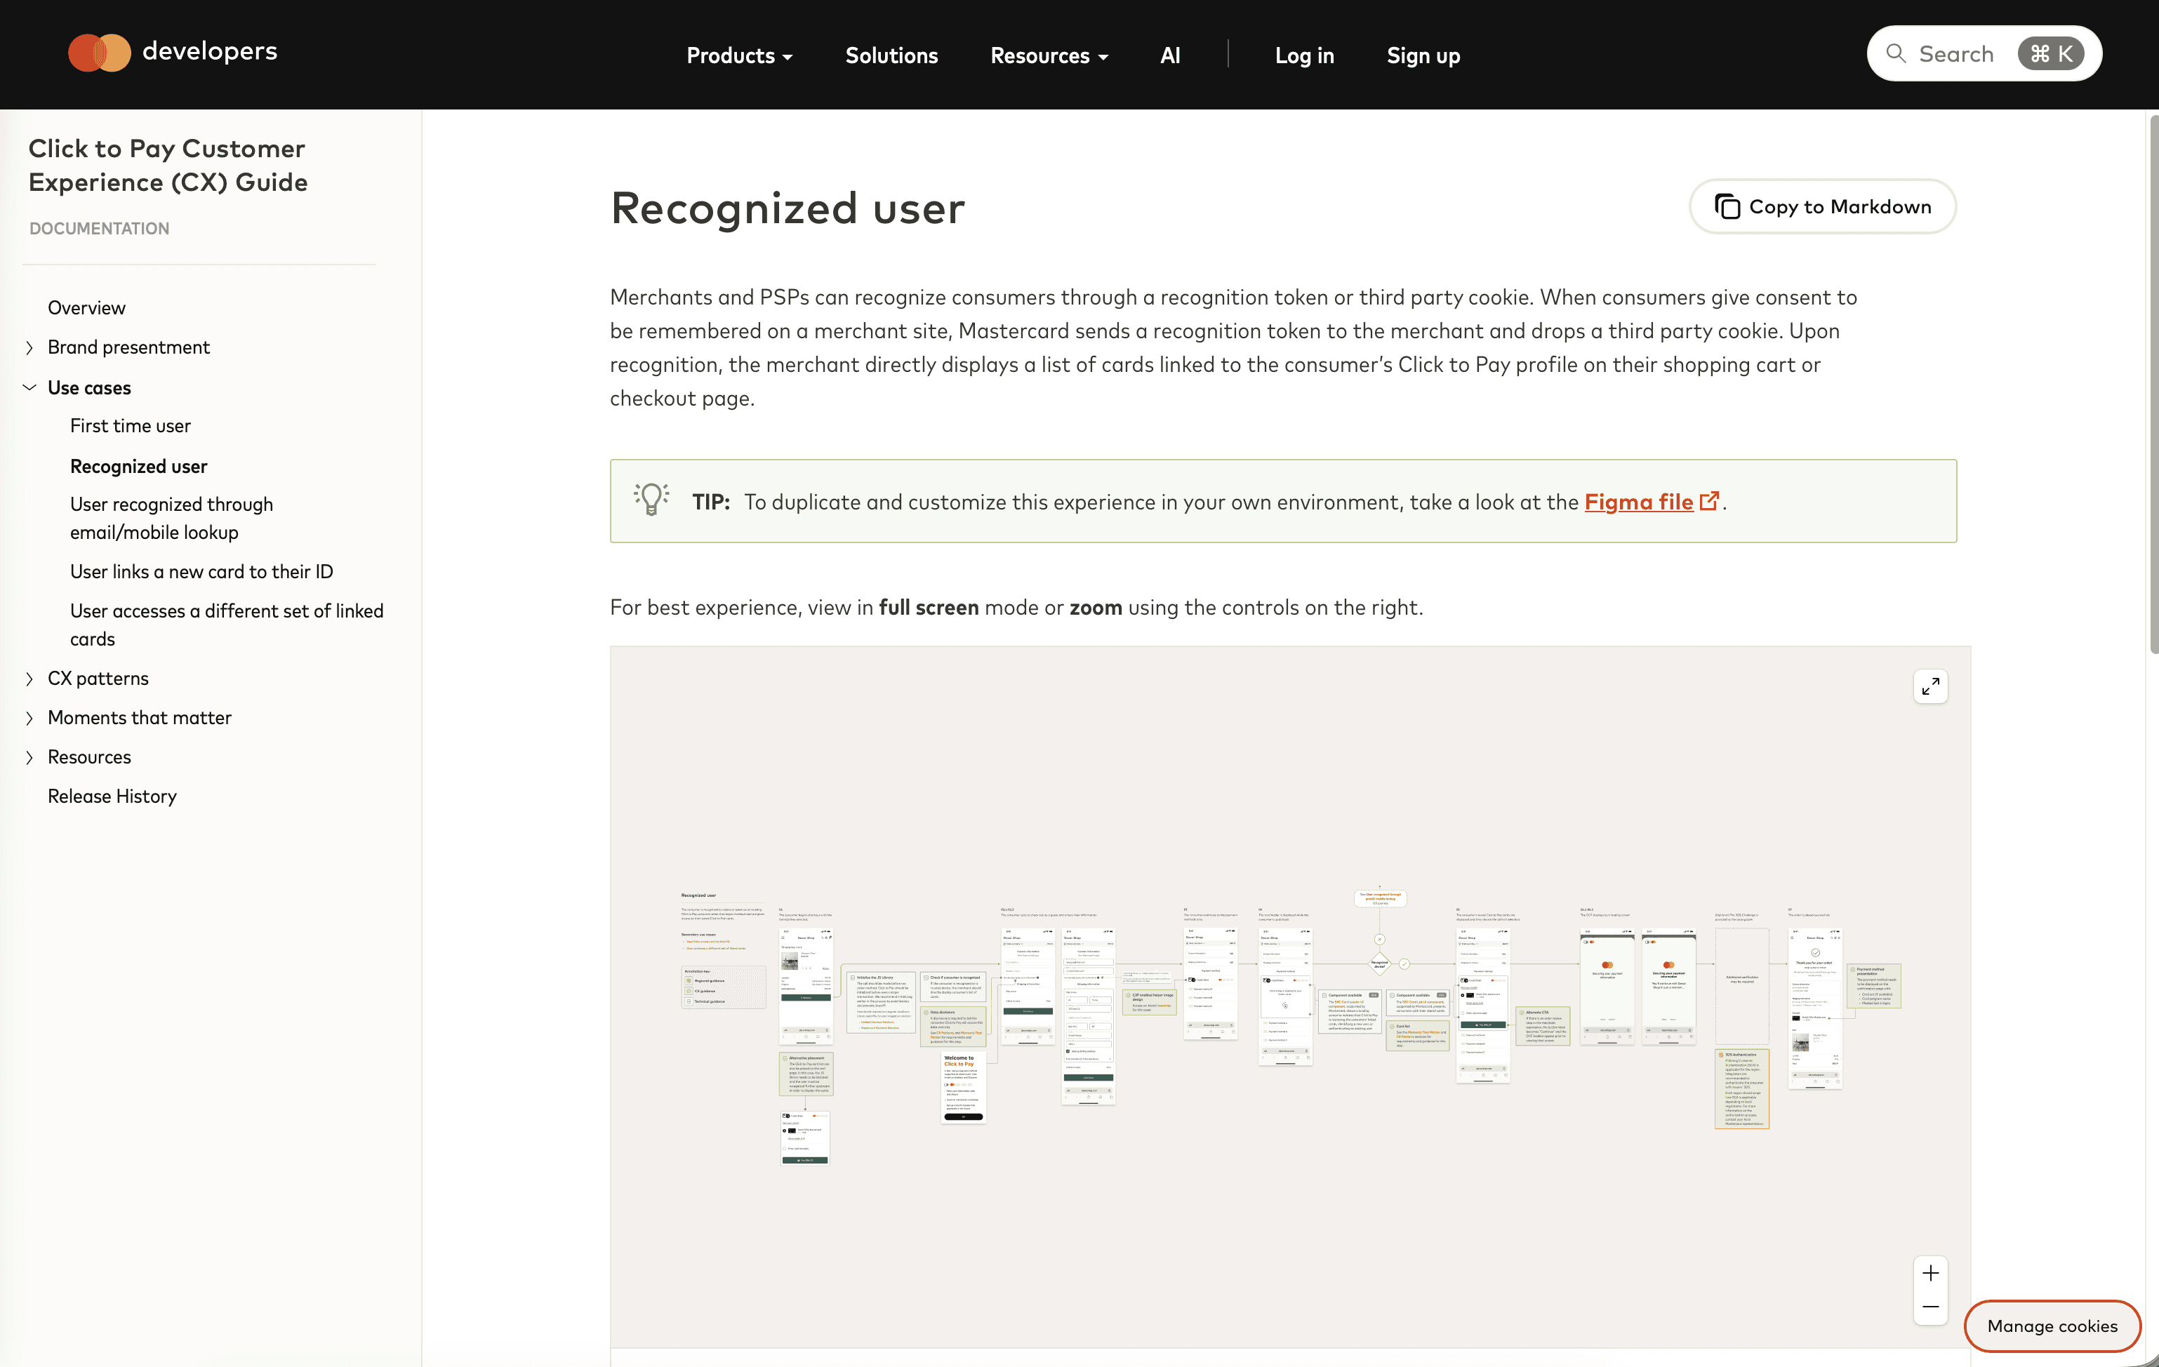Click the external link icon beside Figma file
The image size is (2159, 1367).
pyautogui.click(x=1709, y=501)
